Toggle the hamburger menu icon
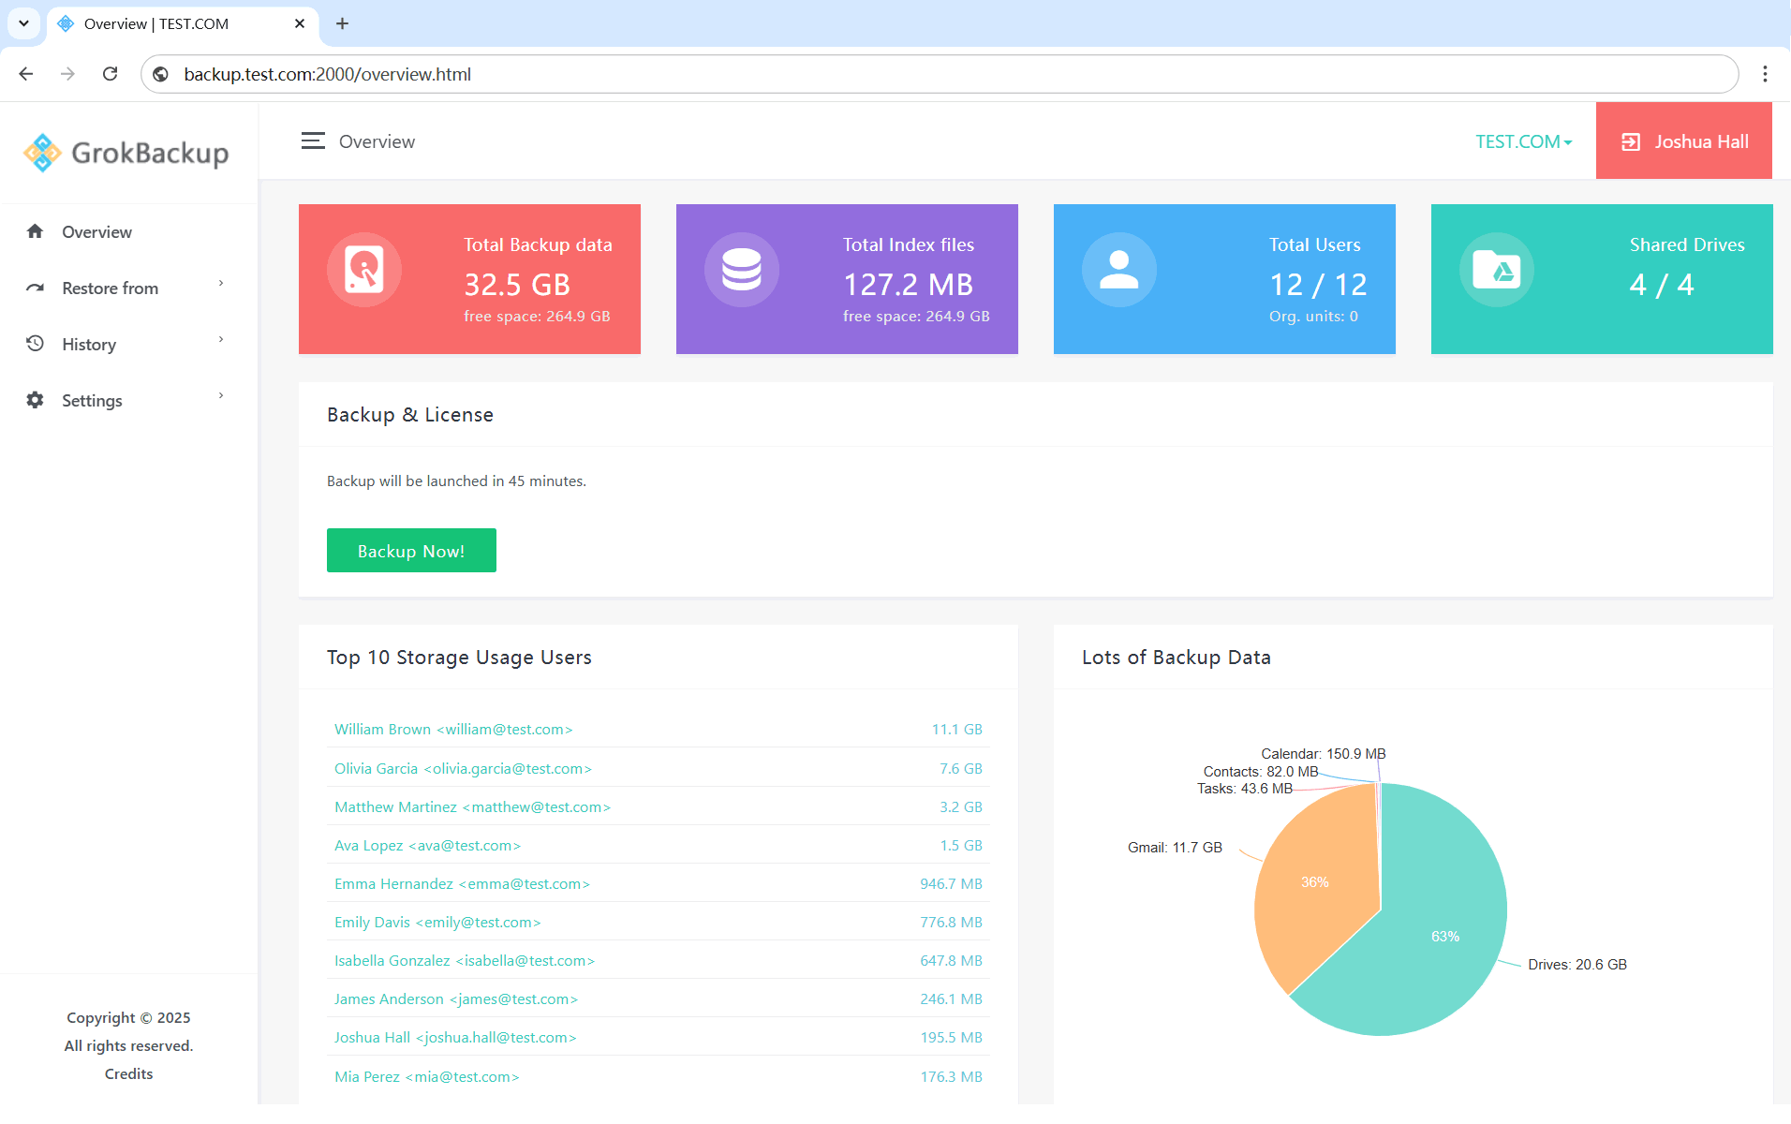Screen dimensions: 1791x1124 click(313, 141)
